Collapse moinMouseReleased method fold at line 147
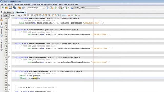164x92 pixels. tap(9, 57)
